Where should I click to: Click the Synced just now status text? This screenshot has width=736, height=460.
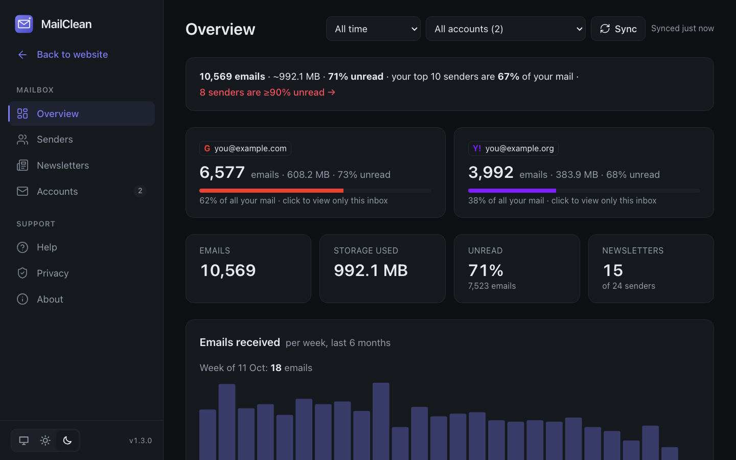click(682, 29)
